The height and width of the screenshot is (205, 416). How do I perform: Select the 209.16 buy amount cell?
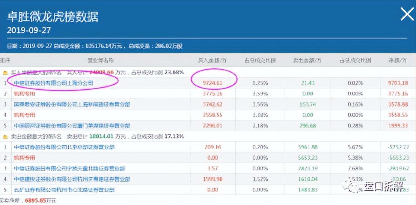coord(213,147)
